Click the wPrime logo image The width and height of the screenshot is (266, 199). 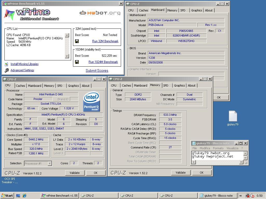coord(31,15)
